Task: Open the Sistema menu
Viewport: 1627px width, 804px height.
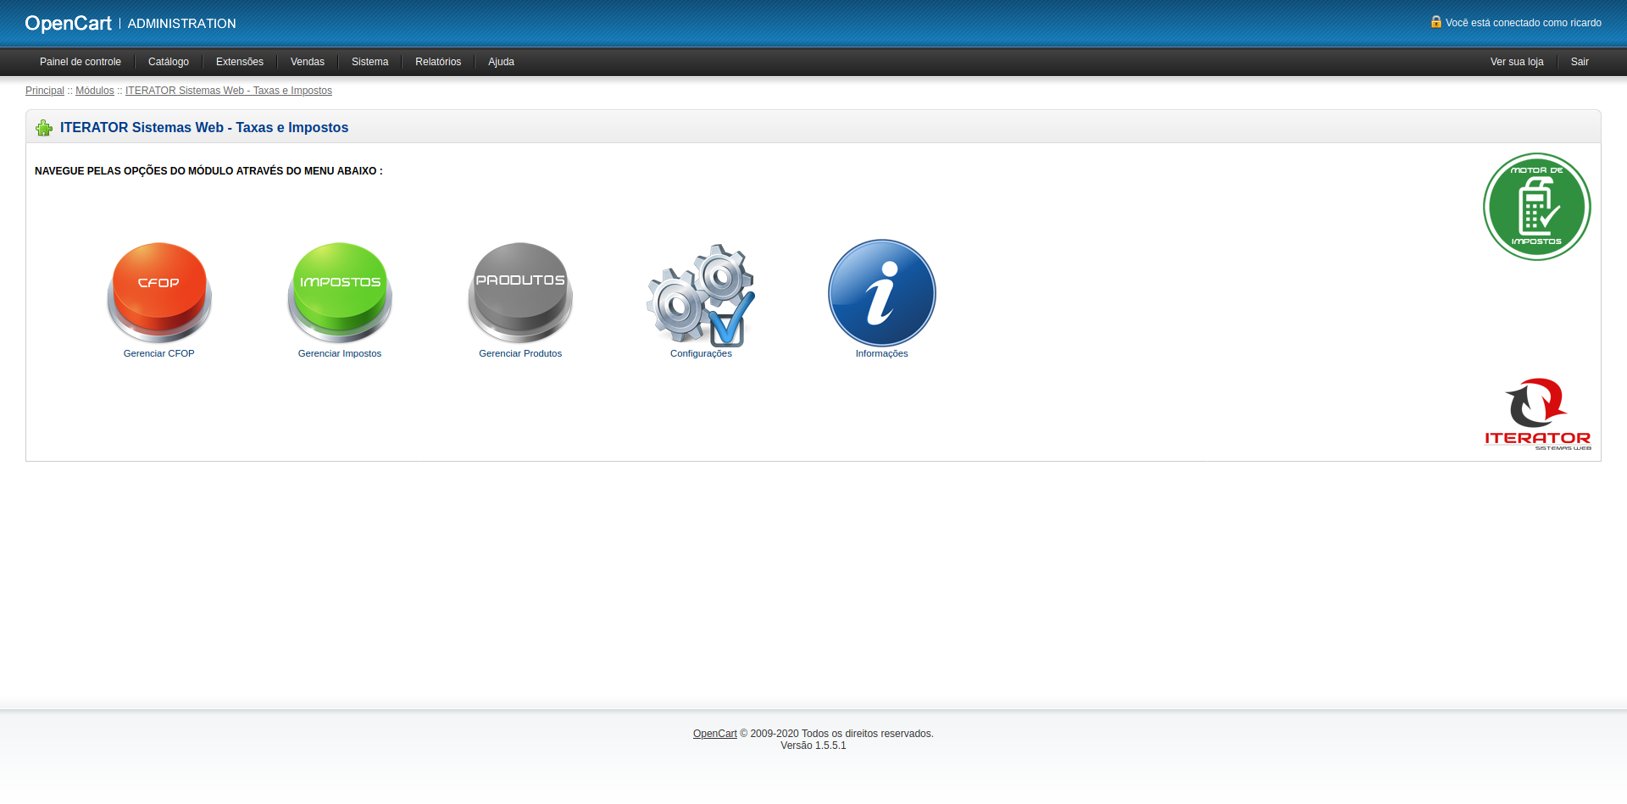Action: 370,62
